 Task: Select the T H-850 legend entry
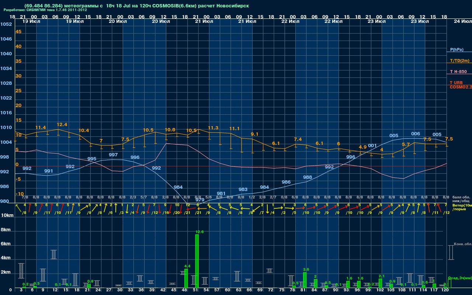click(x=458, y=72)
